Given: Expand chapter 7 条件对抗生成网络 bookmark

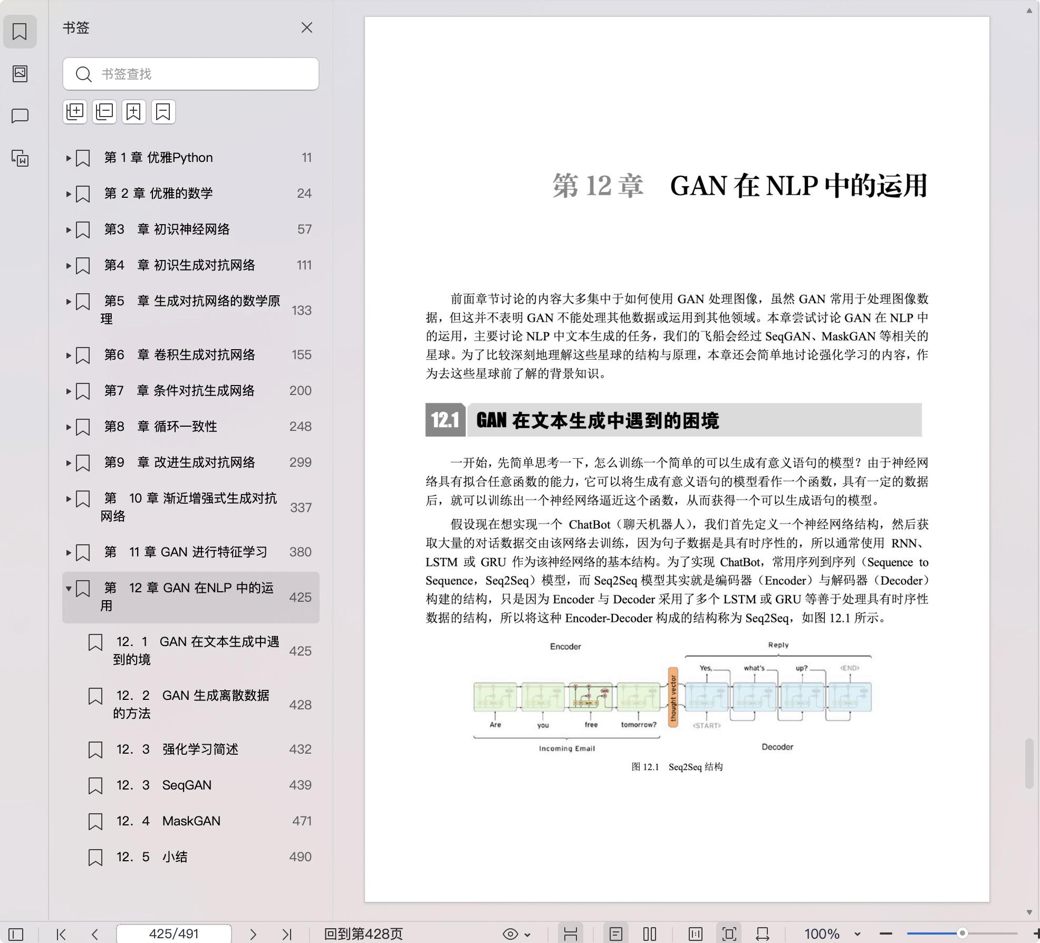Looking at the screenshot, I should (69, 391).
